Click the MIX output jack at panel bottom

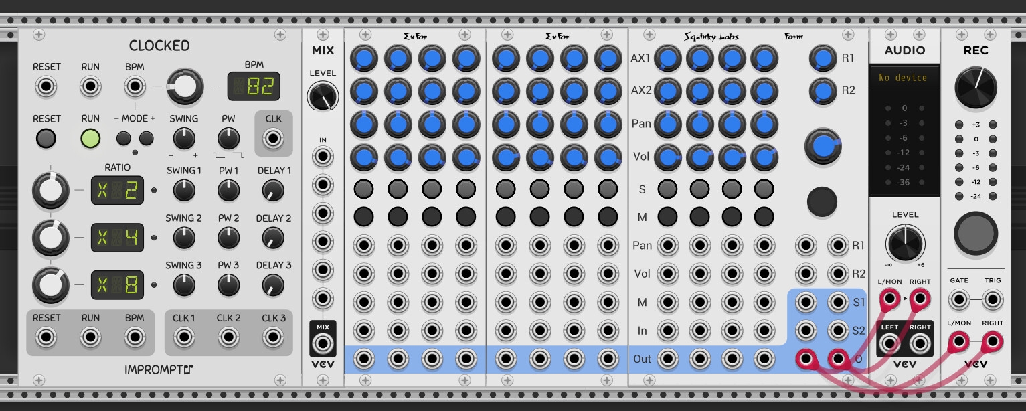coord(323,341)
